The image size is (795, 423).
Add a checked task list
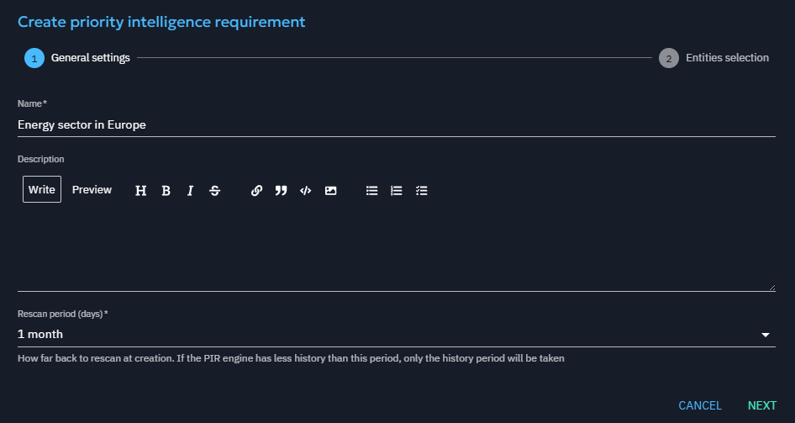[422, 191]
